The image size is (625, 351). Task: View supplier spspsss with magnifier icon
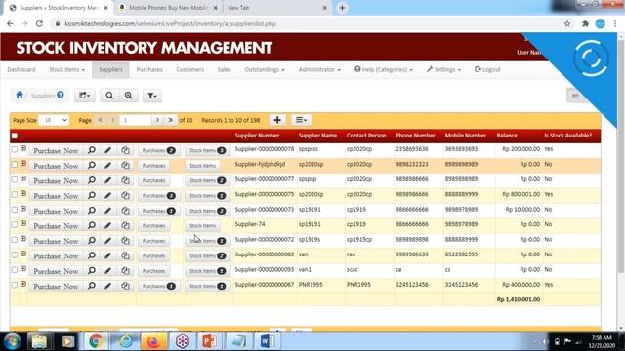coord(92,150)
